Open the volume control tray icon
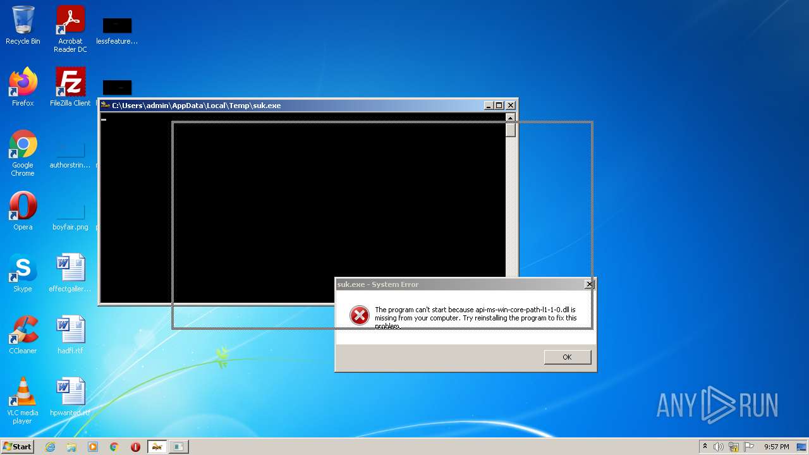This screenshot has height=455, width=809. click(x=719, y=447)
